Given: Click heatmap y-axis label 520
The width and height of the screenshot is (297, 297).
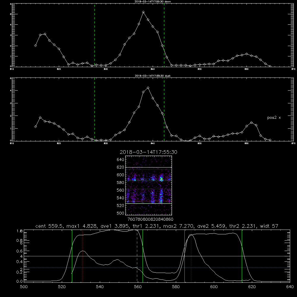Looking at the screenshot, I should click(121, 206).
